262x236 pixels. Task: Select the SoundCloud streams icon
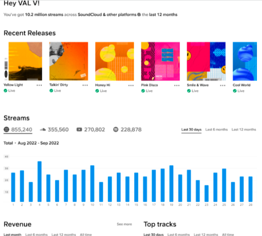pyautogui.click(x=43, y=129)
